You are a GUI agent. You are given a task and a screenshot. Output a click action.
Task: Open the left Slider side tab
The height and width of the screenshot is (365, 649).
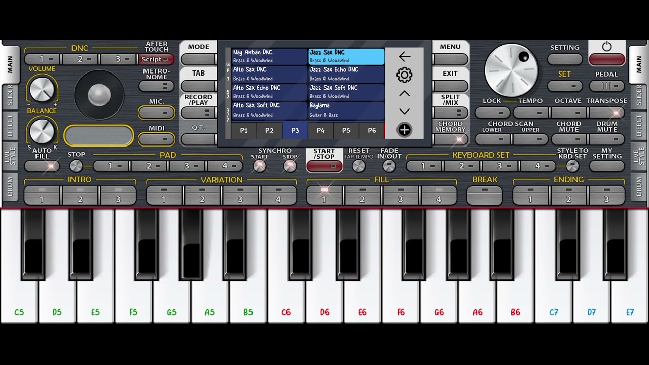(x=10, y=95)
